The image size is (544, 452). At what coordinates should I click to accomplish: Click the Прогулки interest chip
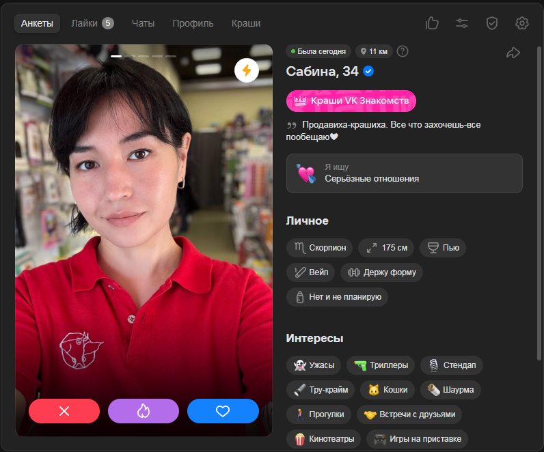pyautogui.click(x=319, y=414)
